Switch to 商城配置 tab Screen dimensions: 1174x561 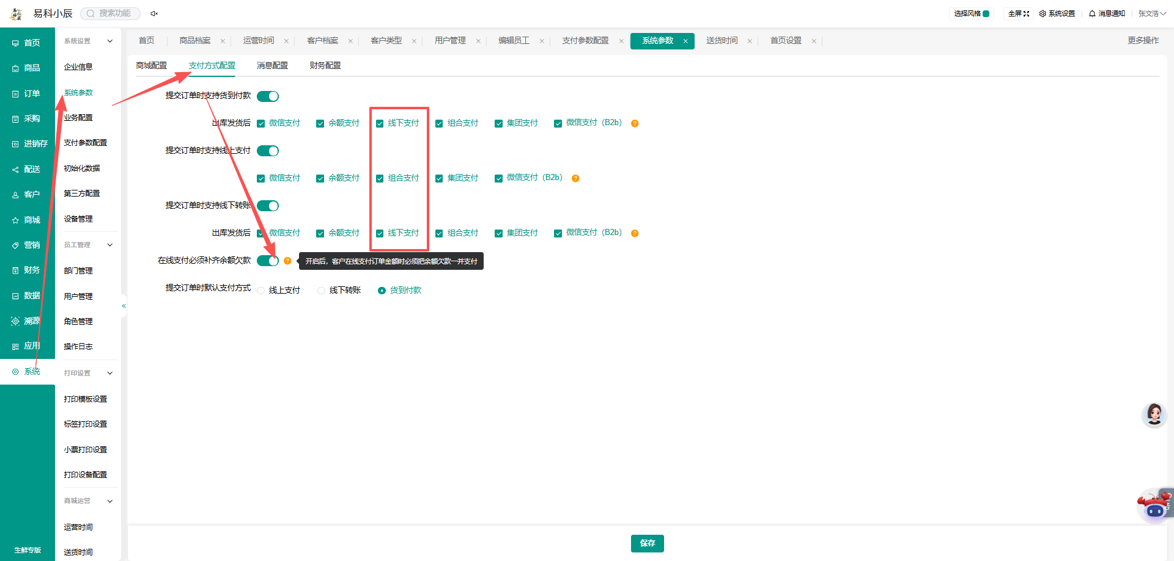pos(151,65)
